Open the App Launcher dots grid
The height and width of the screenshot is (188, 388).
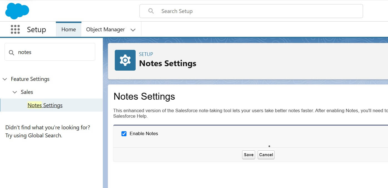[x=15, y=29]
